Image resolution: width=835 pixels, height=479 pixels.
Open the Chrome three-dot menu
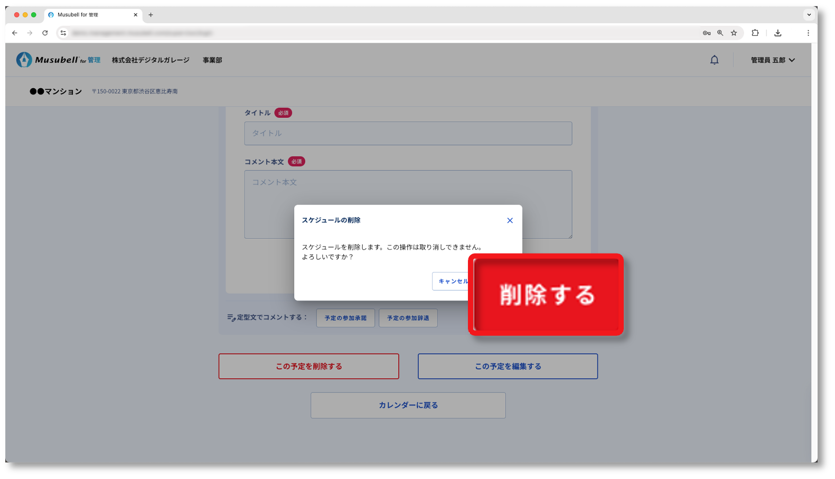point(808,33)
